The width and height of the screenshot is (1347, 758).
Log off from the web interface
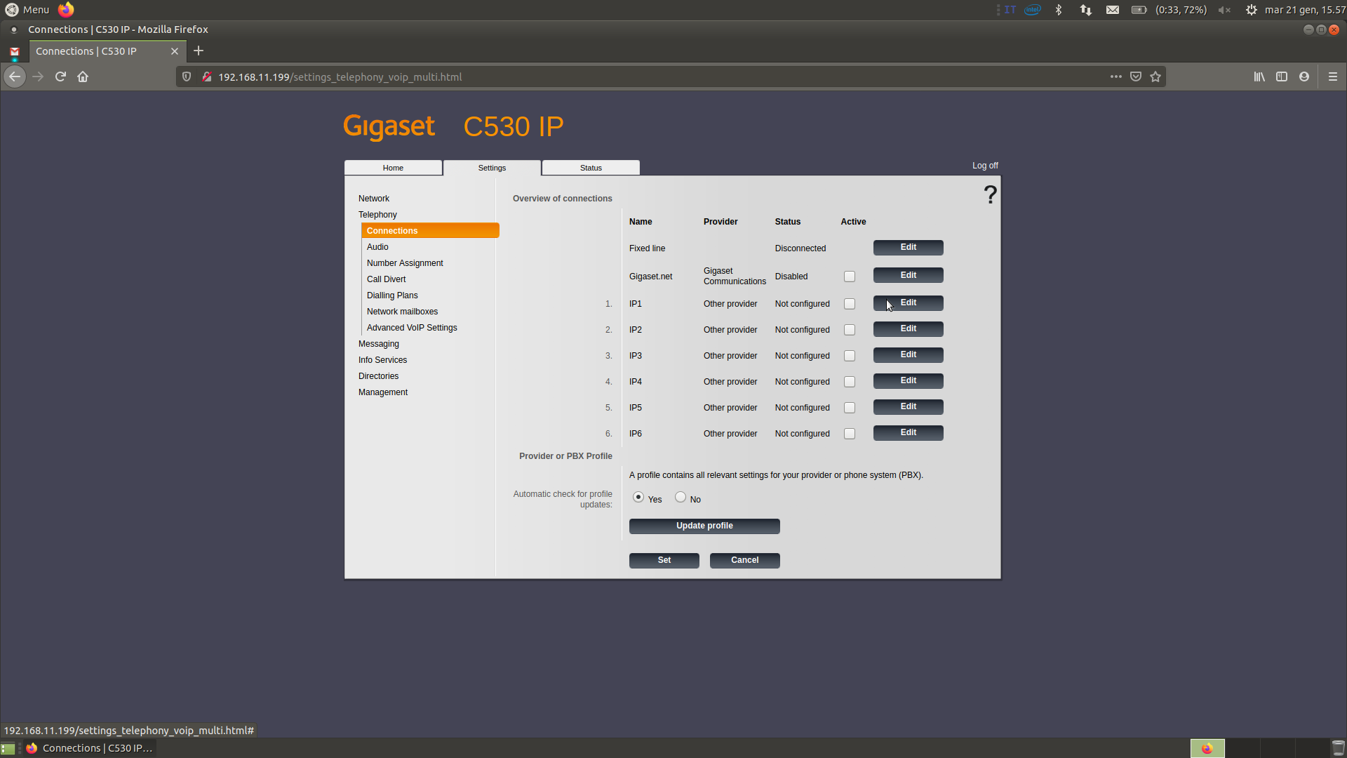click(x=985, y=166)
